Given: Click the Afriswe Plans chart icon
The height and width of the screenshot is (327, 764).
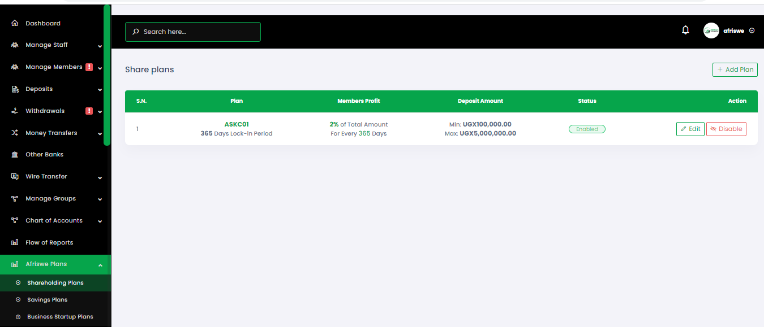Looking at the screenshot, I should click(15, 264).
